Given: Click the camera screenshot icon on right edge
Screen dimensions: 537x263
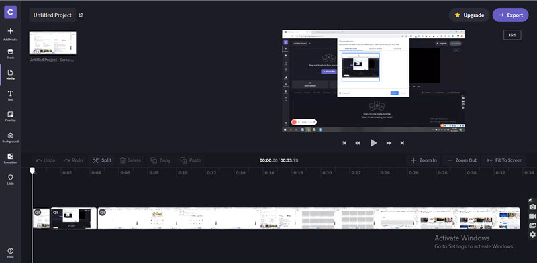Looking at the screenshot, I should coord(532,207).
